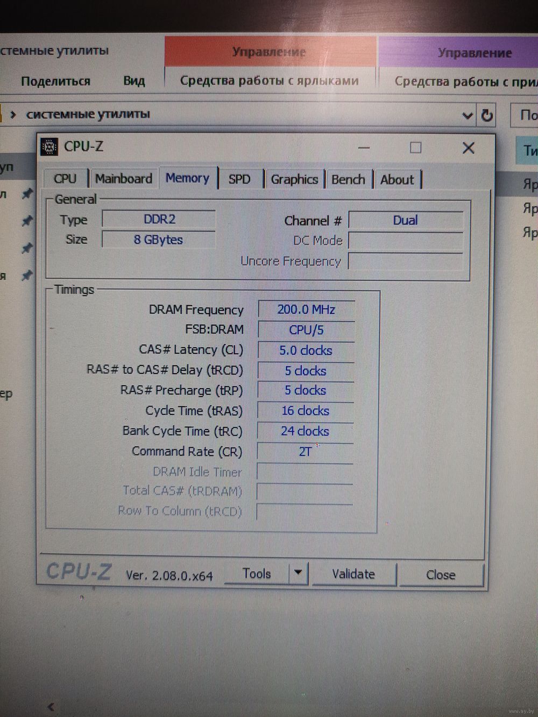Click the DRAM Frequency value 200.0 MHz
This screenshot has height=717, width=538.
point(306,310)
